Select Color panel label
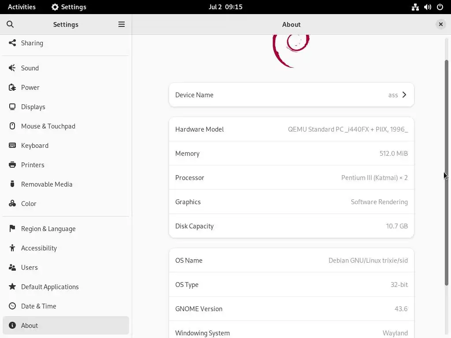This screenshot has width=451, height=338. click(x=29, y=203)
